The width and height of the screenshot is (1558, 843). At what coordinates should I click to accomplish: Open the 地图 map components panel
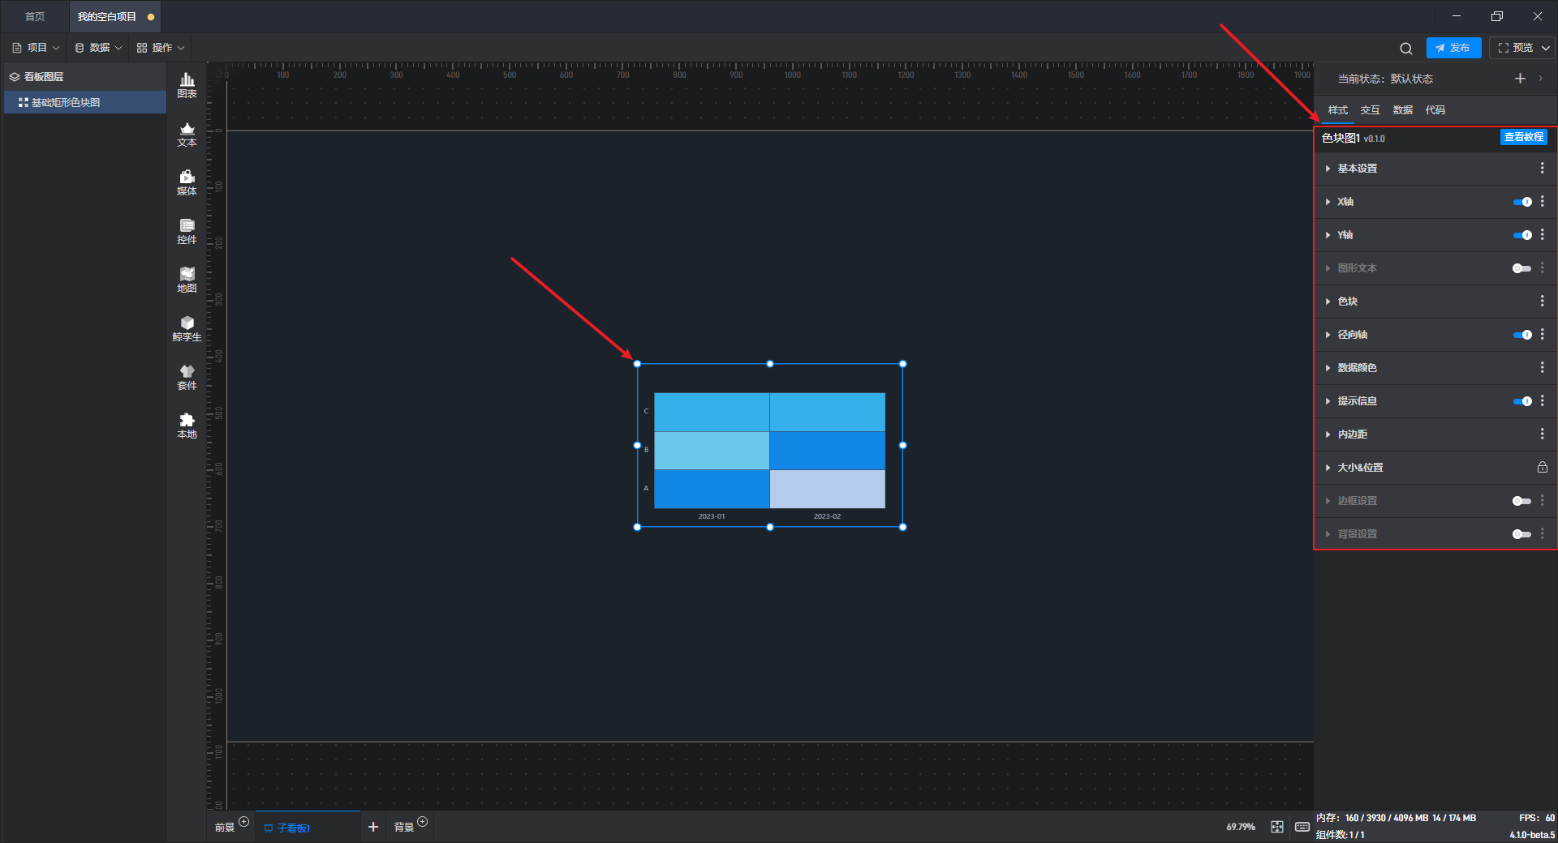tap(187, 280)
